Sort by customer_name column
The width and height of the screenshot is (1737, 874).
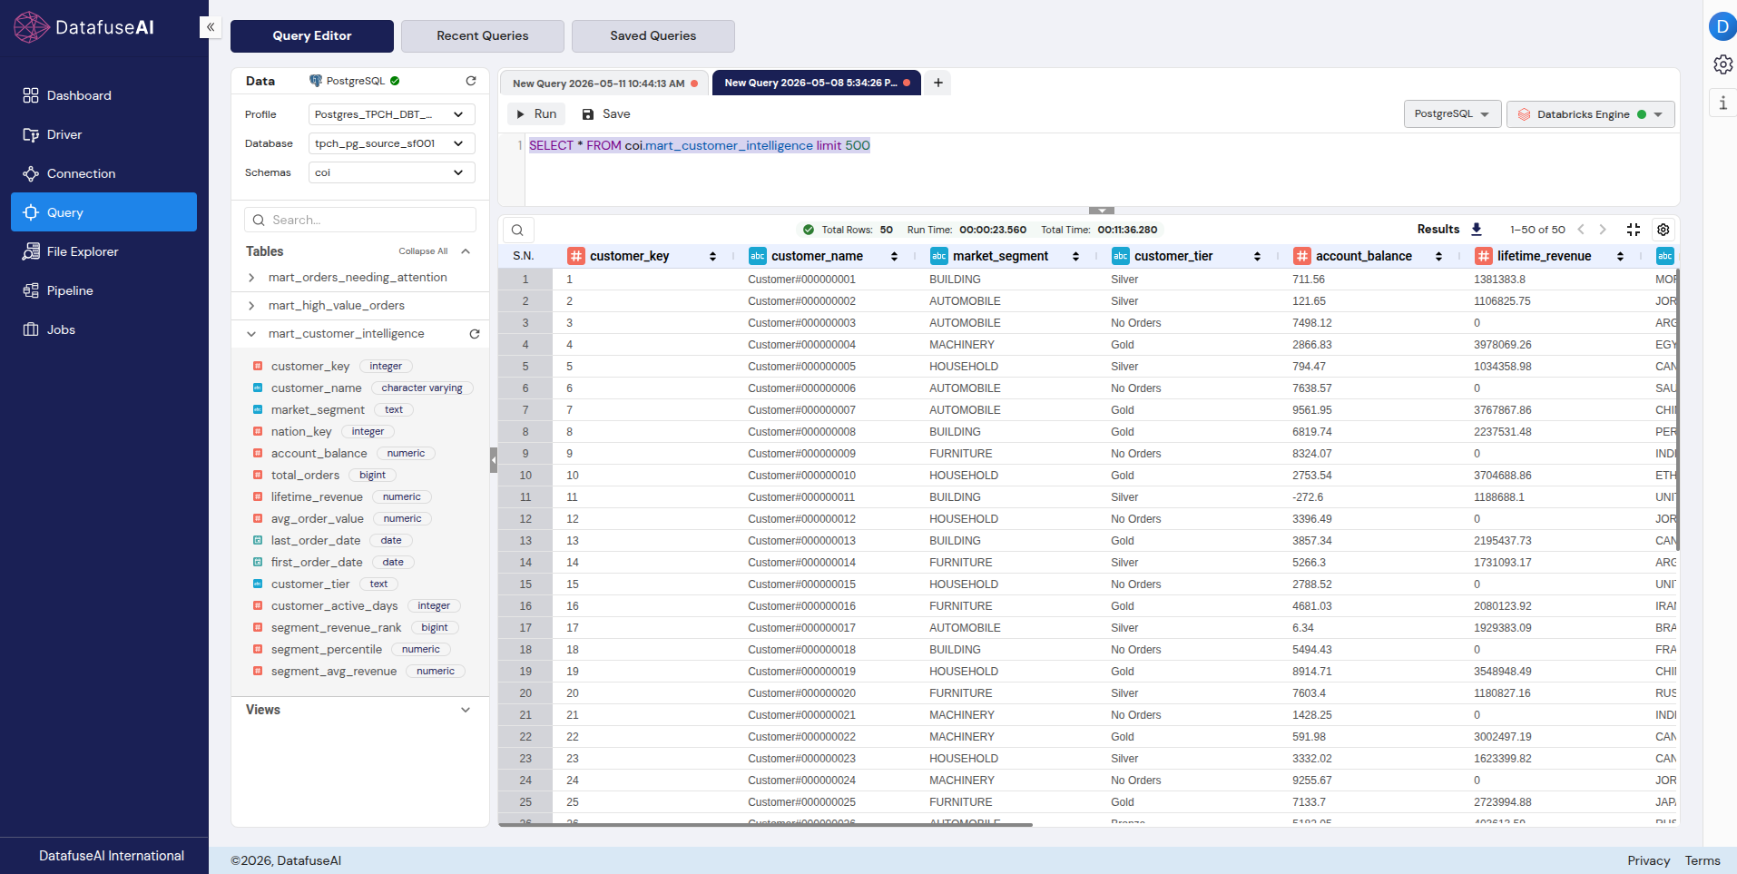tap(894, 257)
